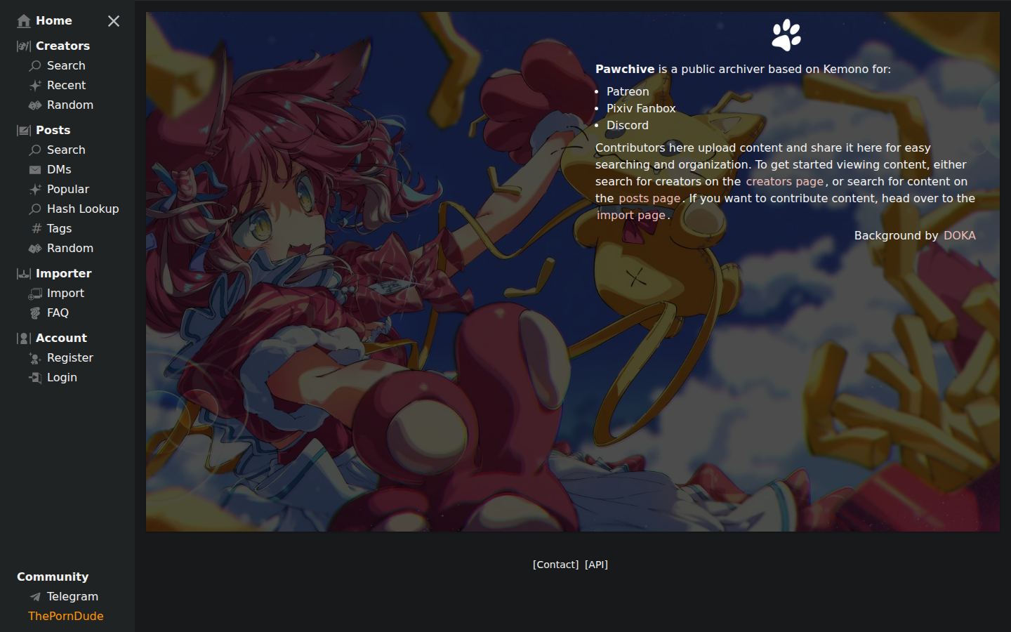Click the dice icon beside Creators Random
The width and height of the screenshot is (1011, 632).
click(x=35, y=105)
